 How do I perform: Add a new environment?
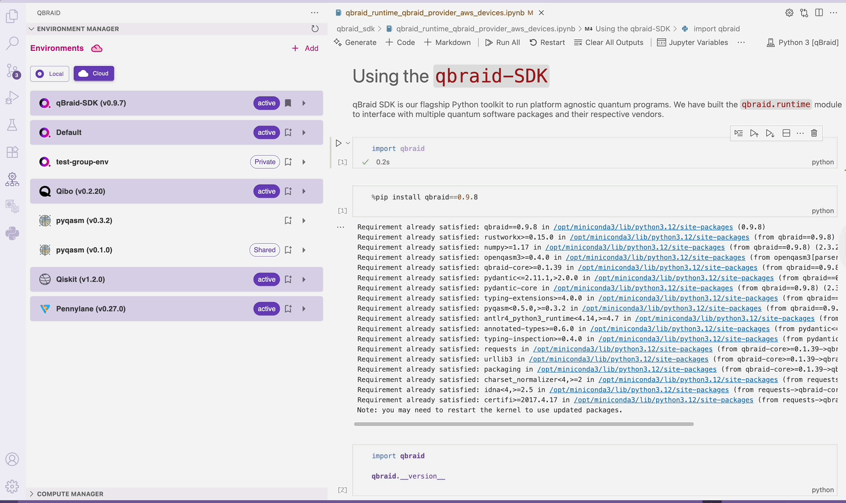tap(305, 48)
